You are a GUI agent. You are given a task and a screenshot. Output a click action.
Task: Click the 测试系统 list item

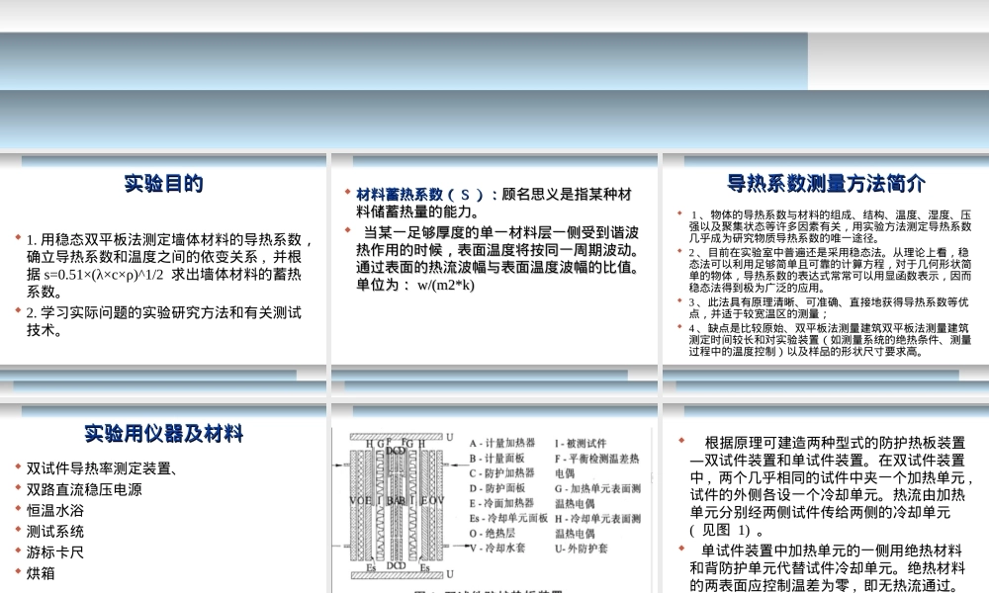pos(54,532)
